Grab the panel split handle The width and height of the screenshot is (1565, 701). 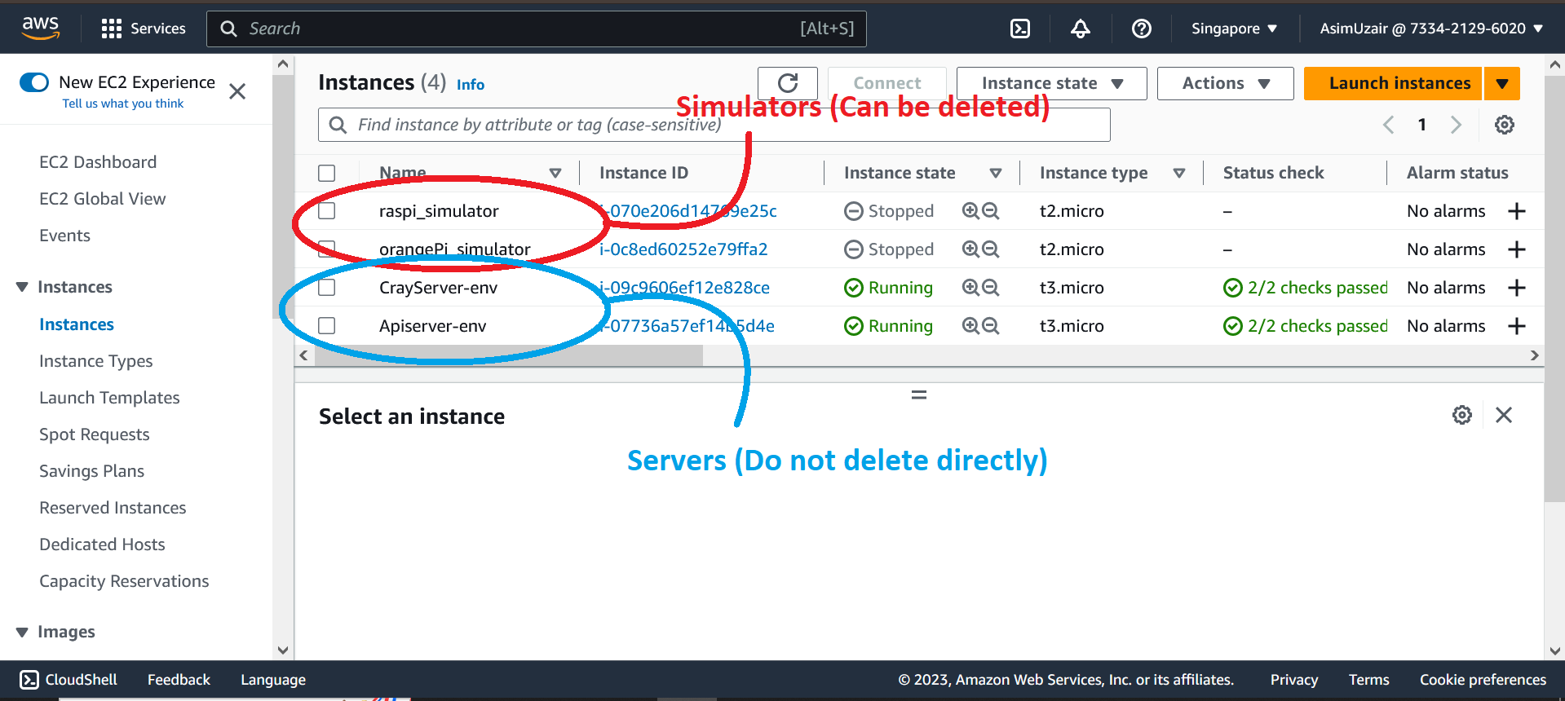[919, 395]
